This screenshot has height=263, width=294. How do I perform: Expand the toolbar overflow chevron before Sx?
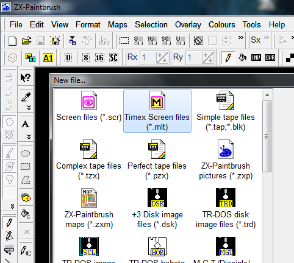241,37
